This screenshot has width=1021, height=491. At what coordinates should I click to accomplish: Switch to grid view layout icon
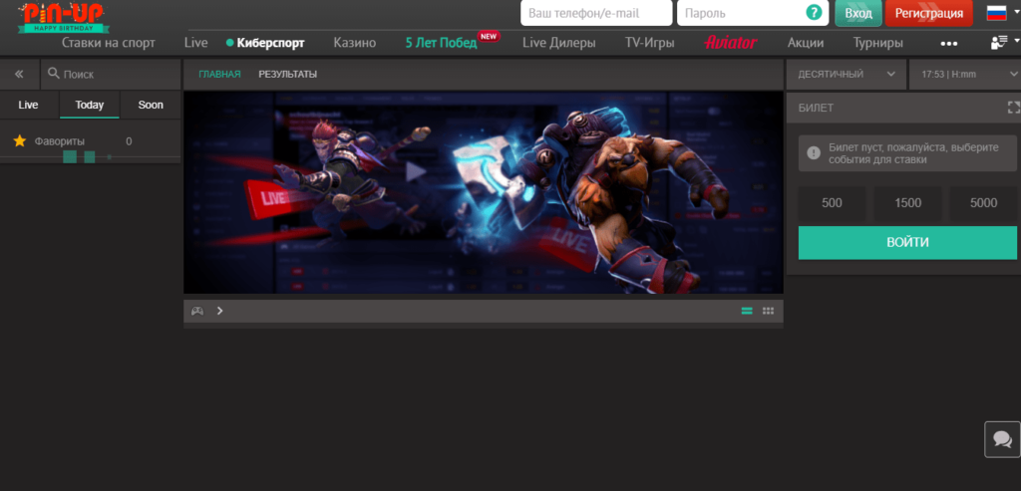(769, 311)
